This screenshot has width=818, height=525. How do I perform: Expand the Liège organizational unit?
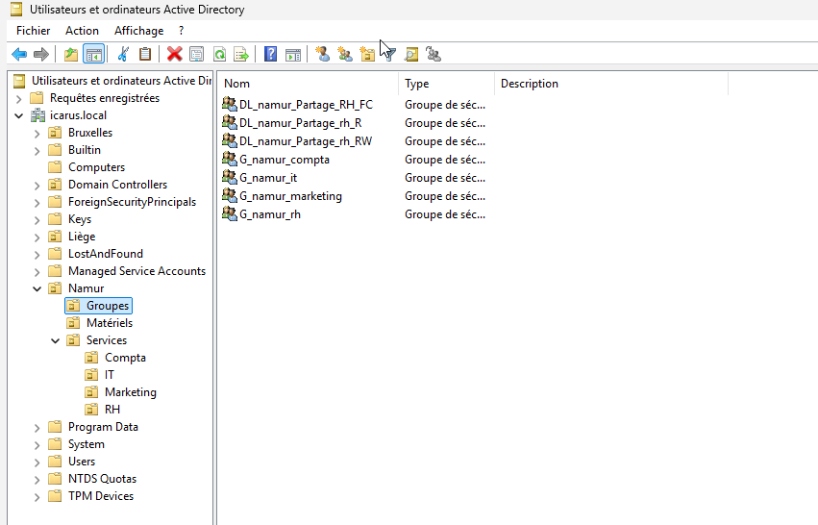click(37, 237)
